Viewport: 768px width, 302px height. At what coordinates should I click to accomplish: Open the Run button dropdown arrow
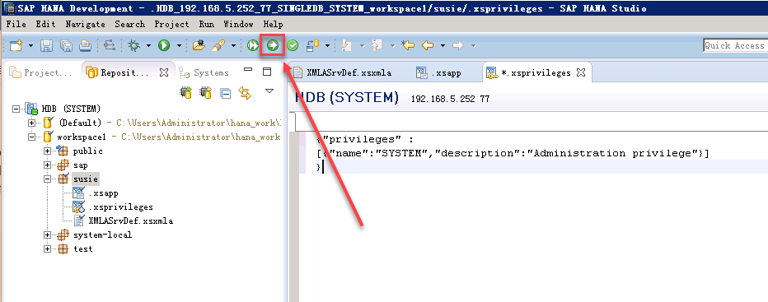(x=179, y=45)
